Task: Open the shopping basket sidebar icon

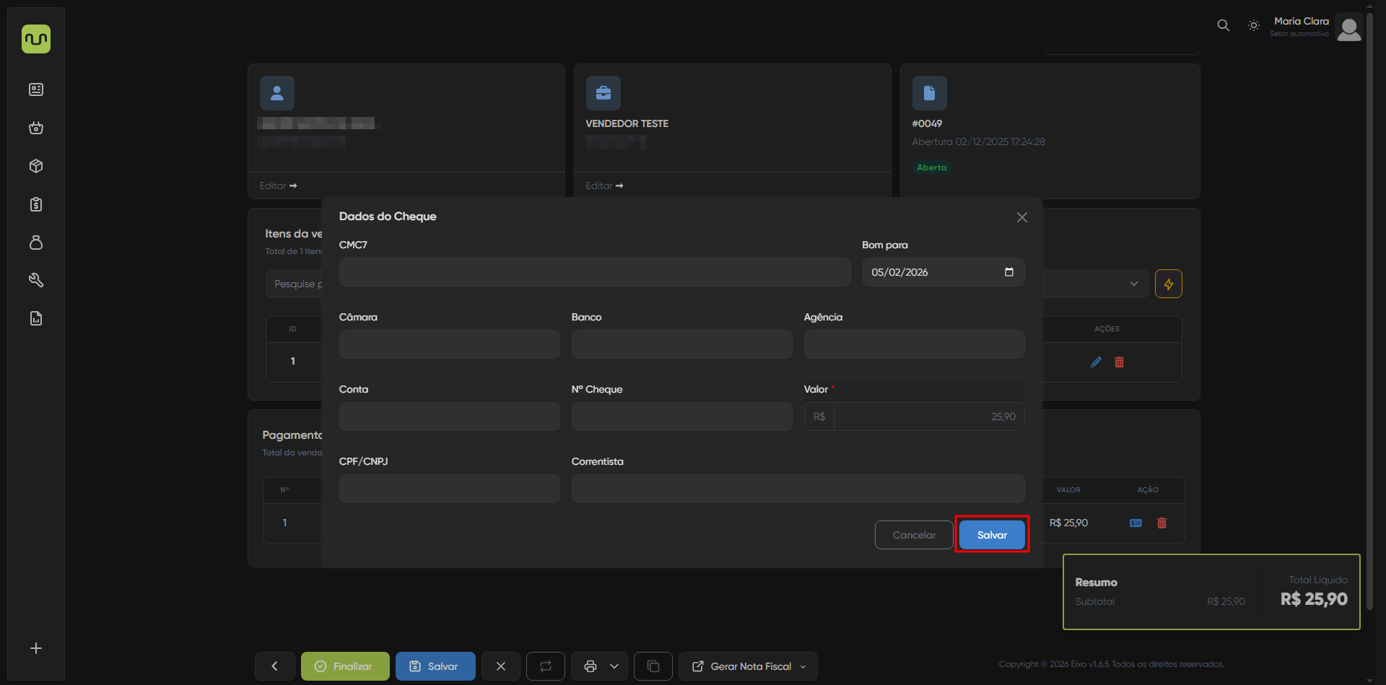Action: [x=36, y=128]
